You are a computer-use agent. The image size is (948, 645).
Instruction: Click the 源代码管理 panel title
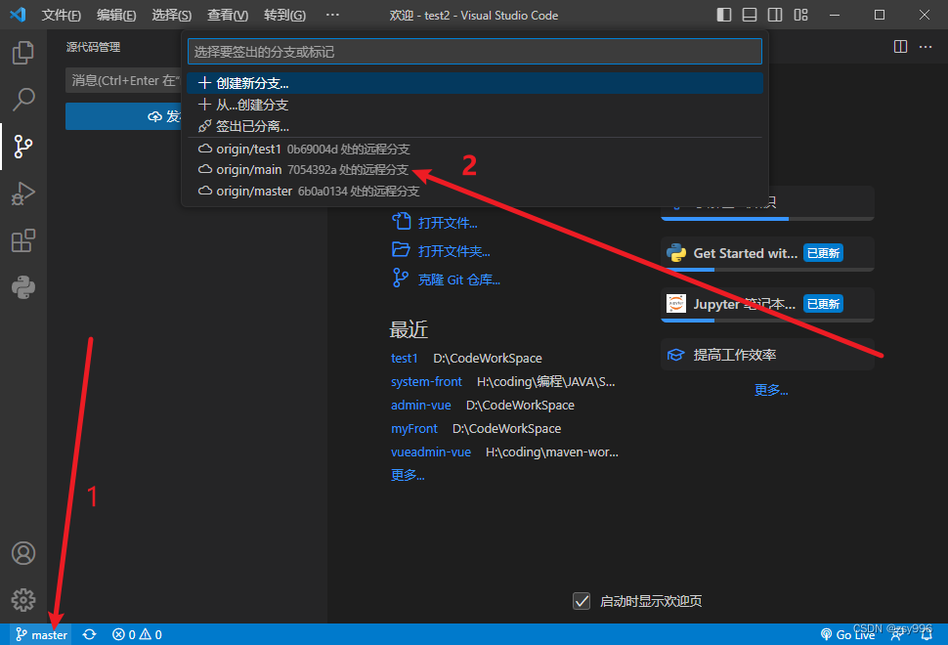[x=93, y=47]
